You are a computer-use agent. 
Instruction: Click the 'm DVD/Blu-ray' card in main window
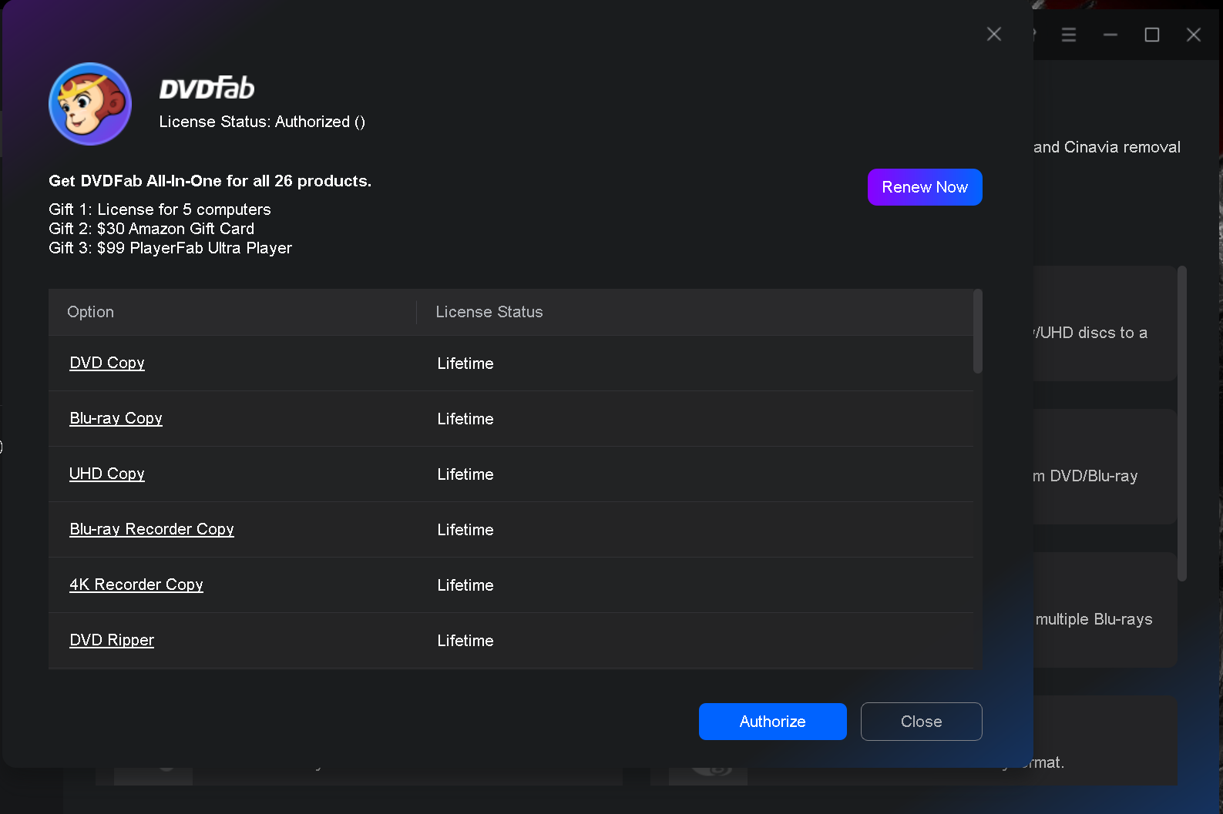coord(1104,467)
